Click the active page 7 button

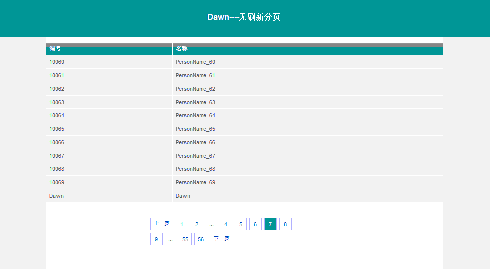[271, 224]
